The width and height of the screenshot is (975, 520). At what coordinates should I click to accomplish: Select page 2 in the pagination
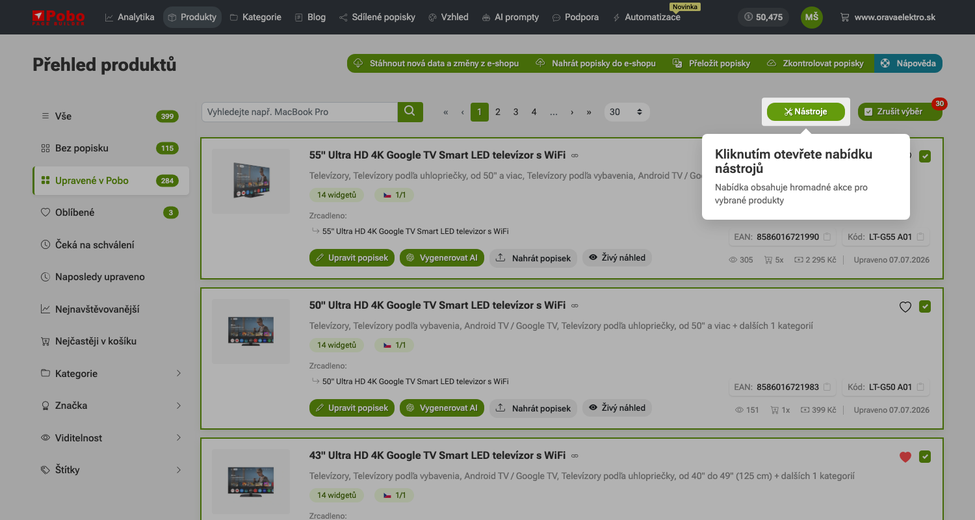[x=498, y=112]
